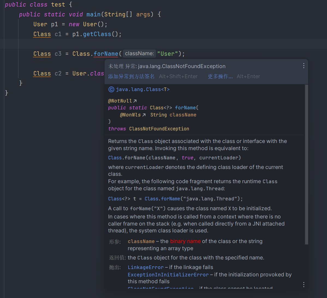
Task: Open the three-dot options at the documentation popup bottom
Action: pyautogui.click(x=304, y=285)
